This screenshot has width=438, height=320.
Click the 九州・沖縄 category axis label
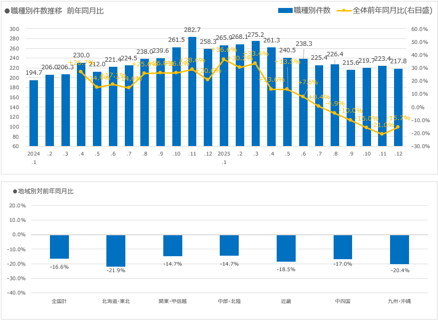400,301
